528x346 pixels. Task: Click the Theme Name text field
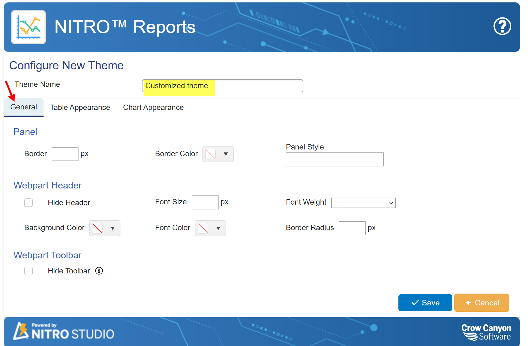click(x=222, y=85)
